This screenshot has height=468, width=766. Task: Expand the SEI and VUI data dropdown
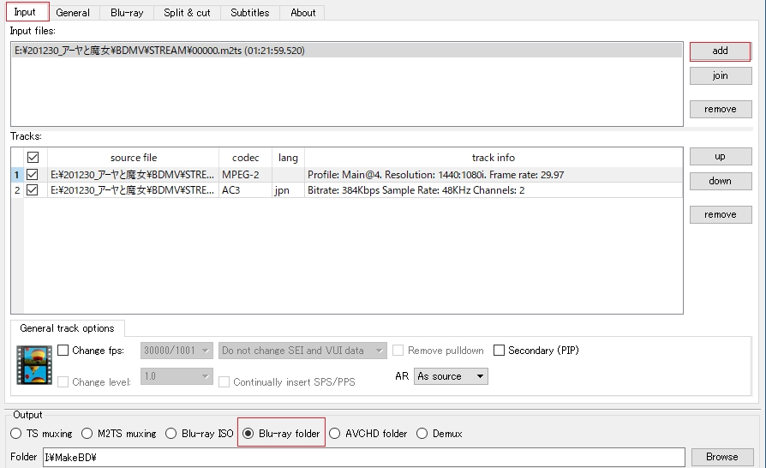tap(302, 351)
